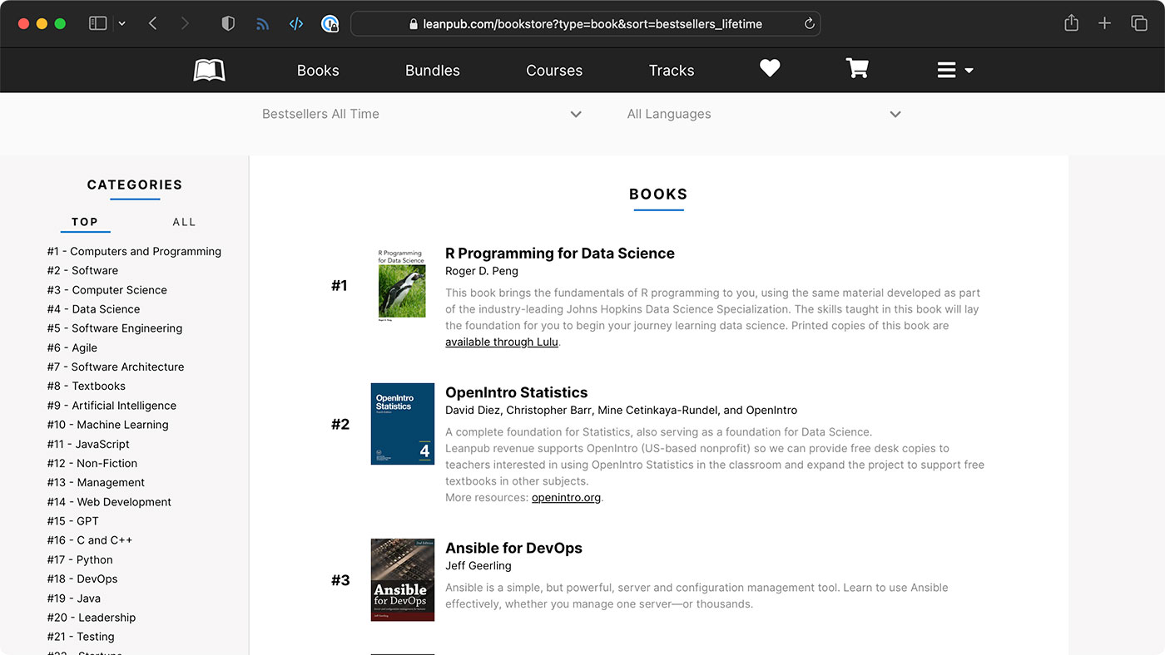Open Computer Science category
This screenshot has height=655, width=1165.
click(x=107, y=290)
